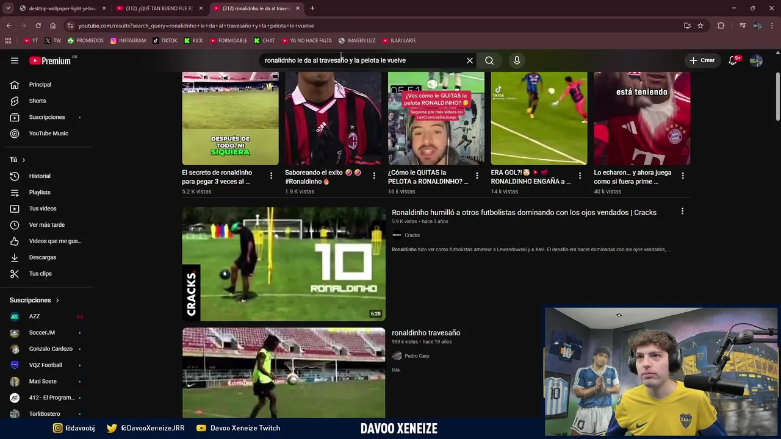Open the account avatar menu
Image resolution: width=781 pixels, height=439 pixels.
coord(756,60)
